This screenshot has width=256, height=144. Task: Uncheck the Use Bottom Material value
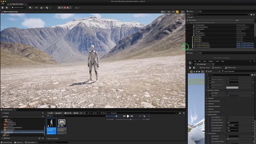pyautogui.click(x=227, y=120)
